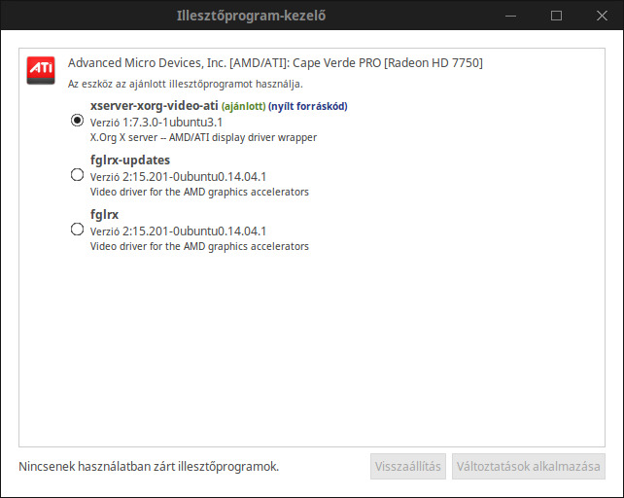Click 'Az eszköz az ajánlott illesztőprogramot használja.' text
The height and width of the screenshot is (498, 624).
pos(185,84)
